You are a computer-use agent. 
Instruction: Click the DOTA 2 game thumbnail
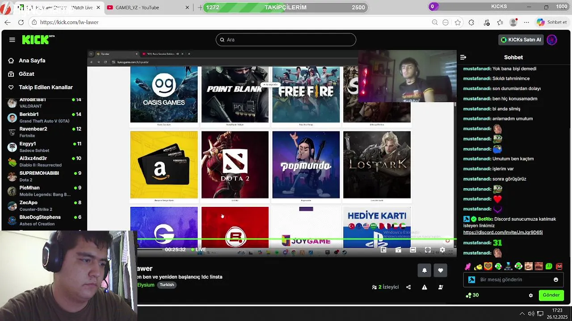point(235,165)
